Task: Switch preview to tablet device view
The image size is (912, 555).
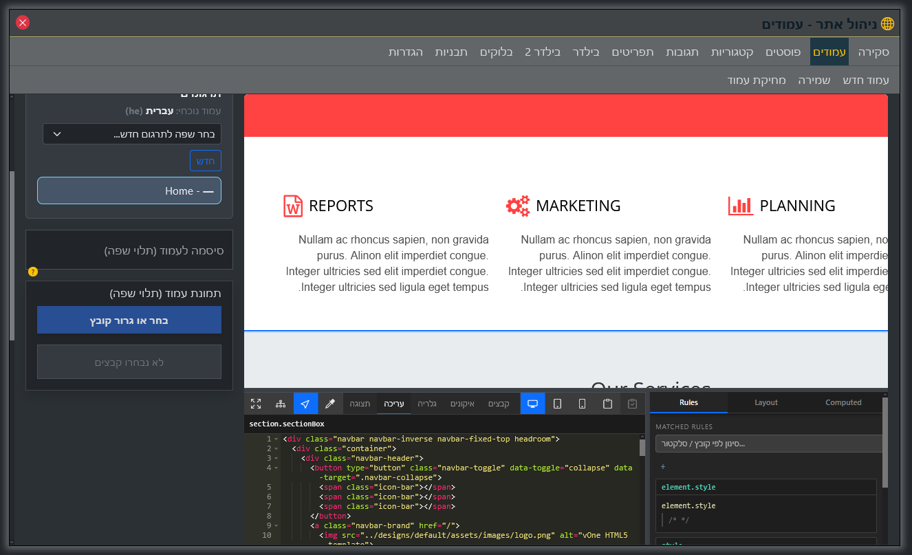Action: tap(558, 404)
